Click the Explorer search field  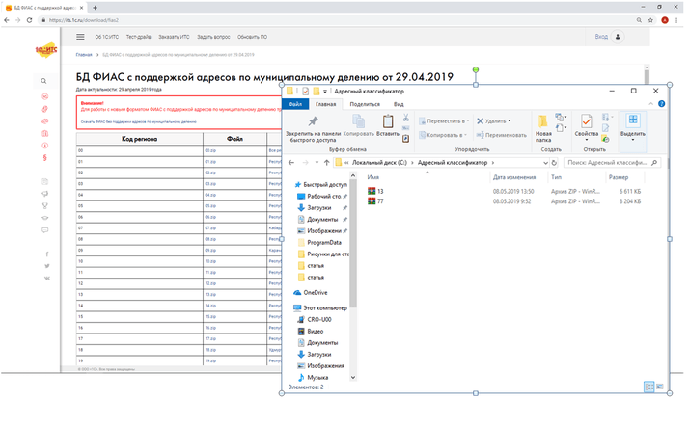(610, 164)
